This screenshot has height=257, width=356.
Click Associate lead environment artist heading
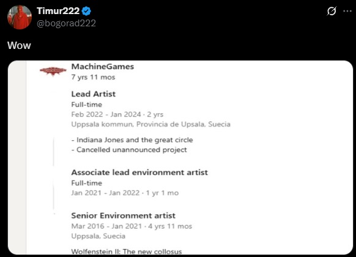139,173
